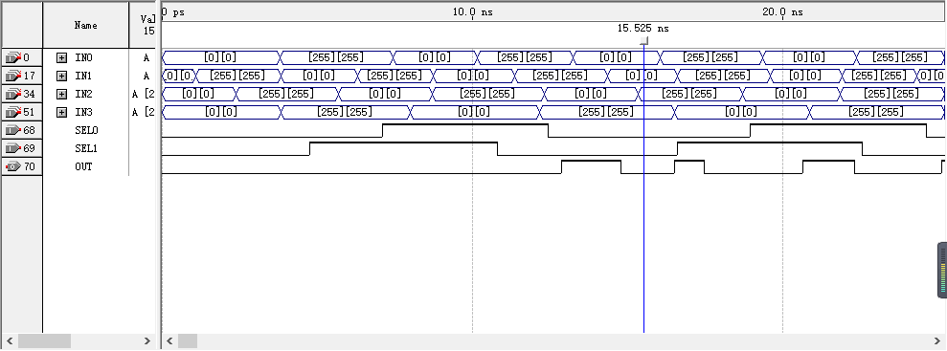Click the IN3 input pin icon
The height and width of the screenshot is (351, 947).
tap(12, 112)
